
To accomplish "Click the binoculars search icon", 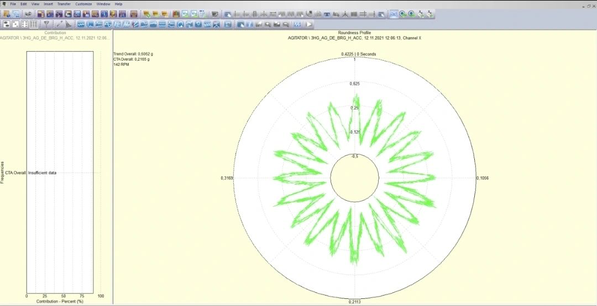I will point(28,14).
